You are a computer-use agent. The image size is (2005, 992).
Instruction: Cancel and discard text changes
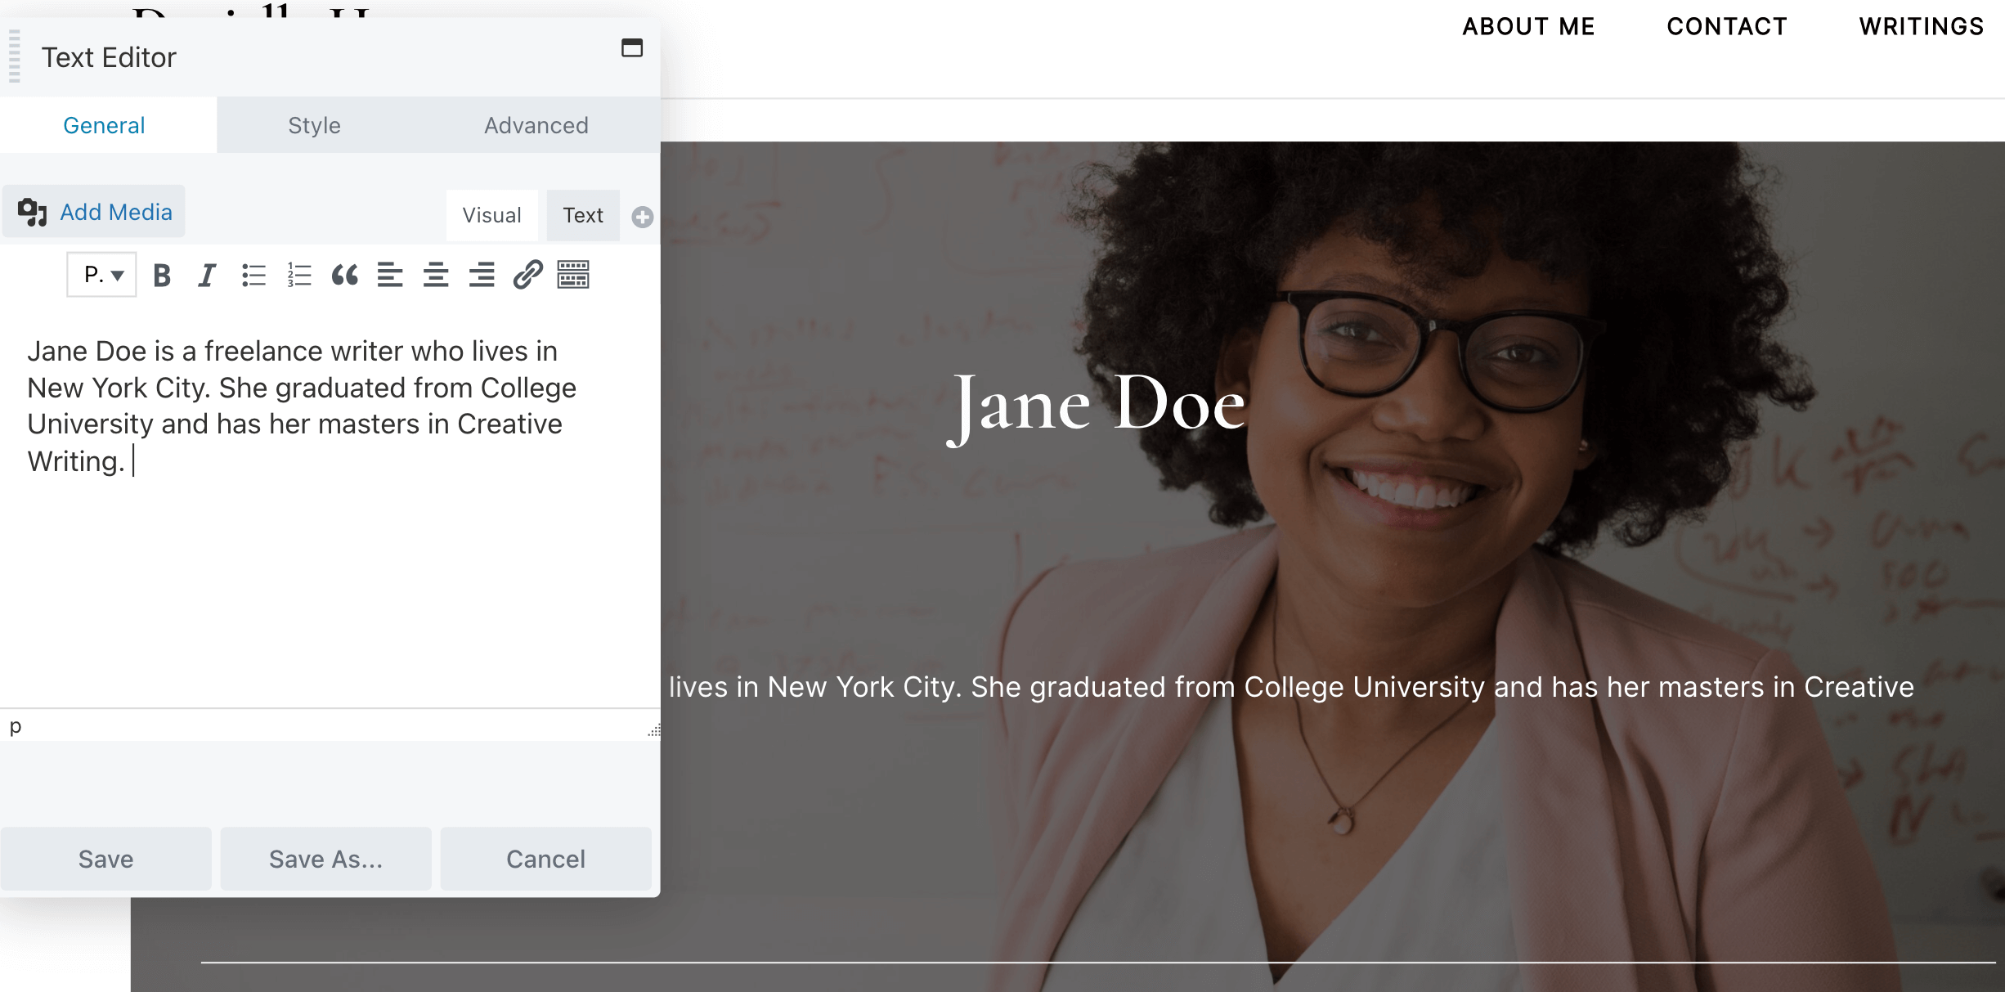[x=545, y=859]
